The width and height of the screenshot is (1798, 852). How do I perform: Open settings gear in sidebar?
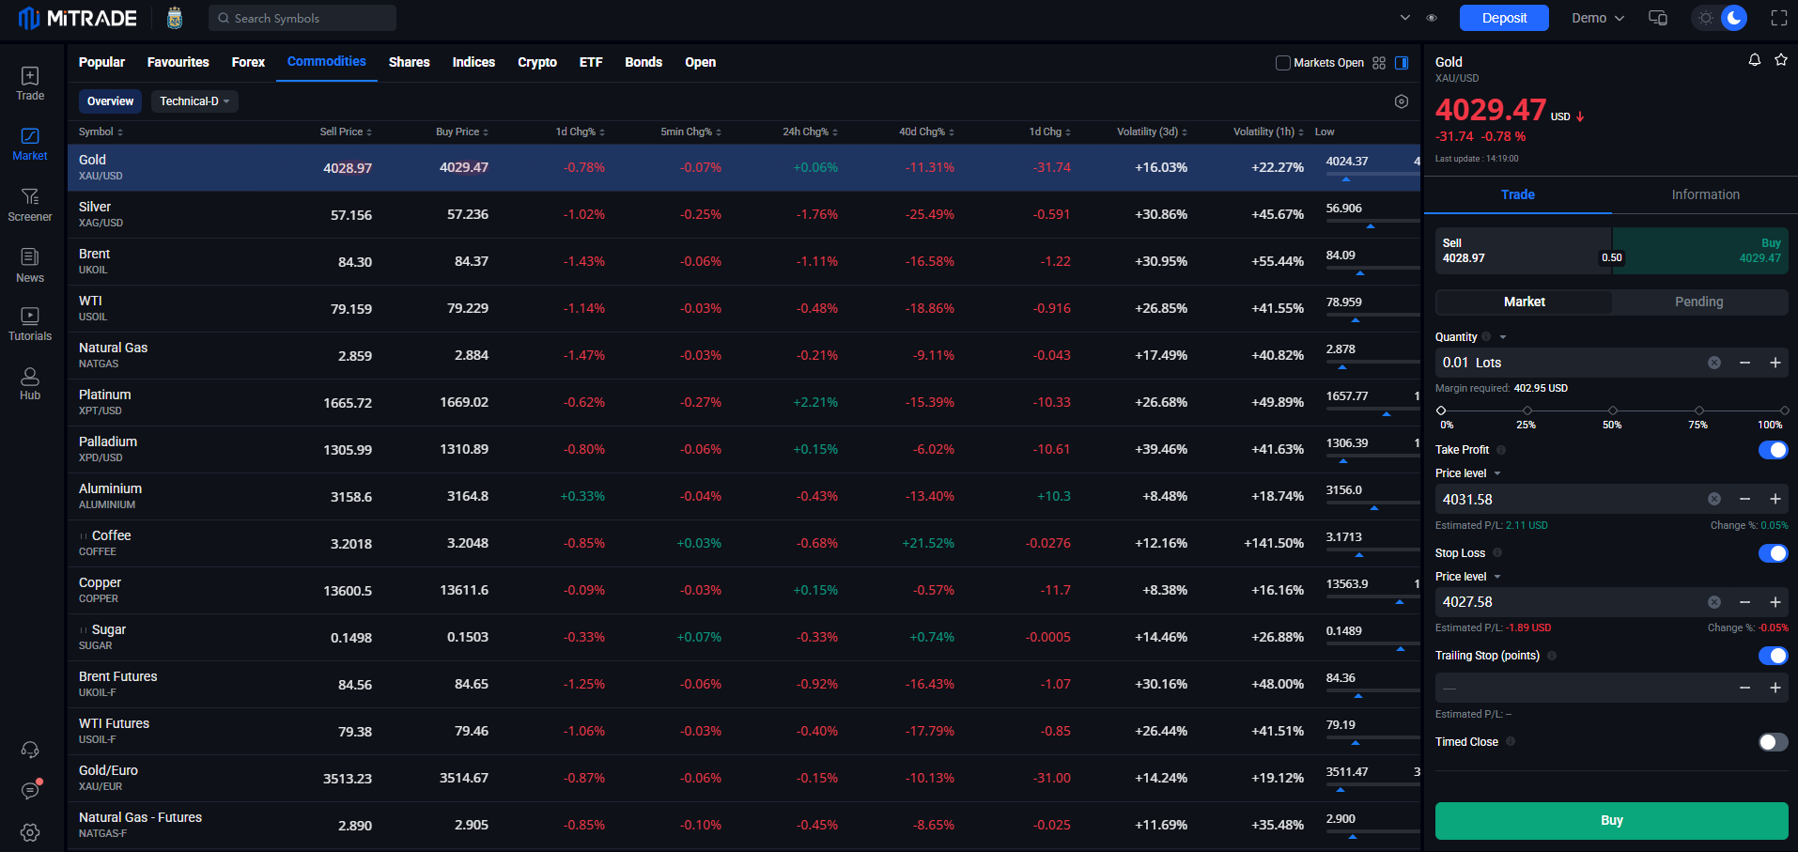coord(30,832)
